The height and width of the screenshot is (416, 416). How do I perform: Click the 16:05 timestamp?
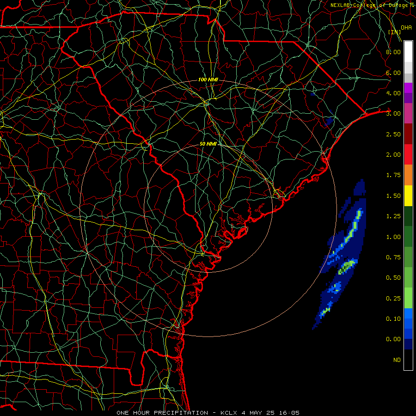[289, 413]
